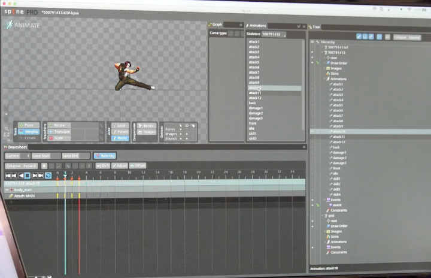Click the stop button in playback controls
The image size is (431, 278).
[28, 176]
